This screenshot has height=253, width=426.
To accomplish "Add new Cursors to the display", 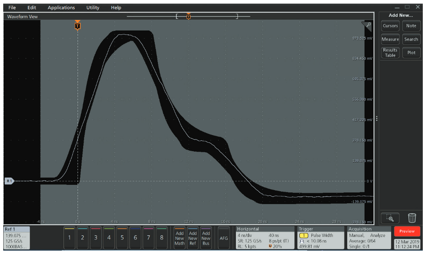I will pos(390,26).
